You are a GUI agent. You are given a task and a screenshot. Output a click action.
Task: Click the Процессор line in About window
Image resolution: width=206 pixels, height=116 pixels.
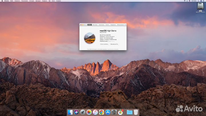pyautogui.click(x=107, y=37)
